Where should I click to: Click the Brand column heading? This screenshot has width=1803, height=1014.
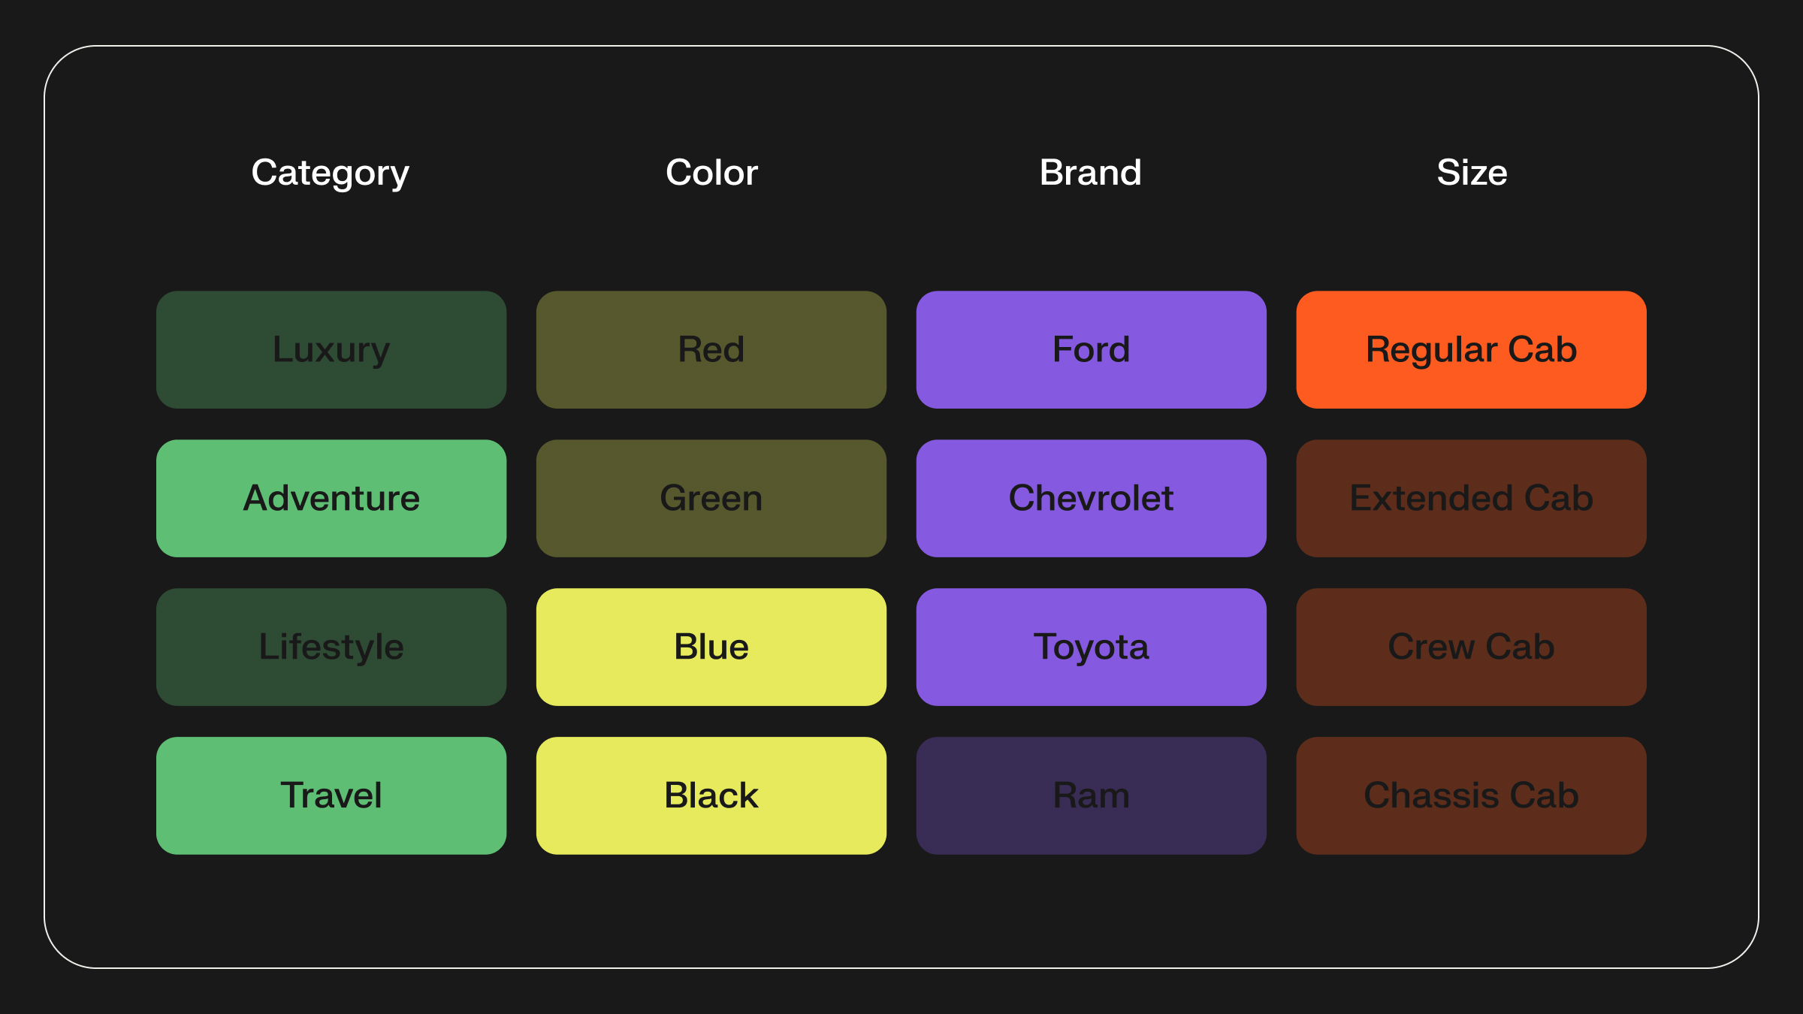(1091, 173)
